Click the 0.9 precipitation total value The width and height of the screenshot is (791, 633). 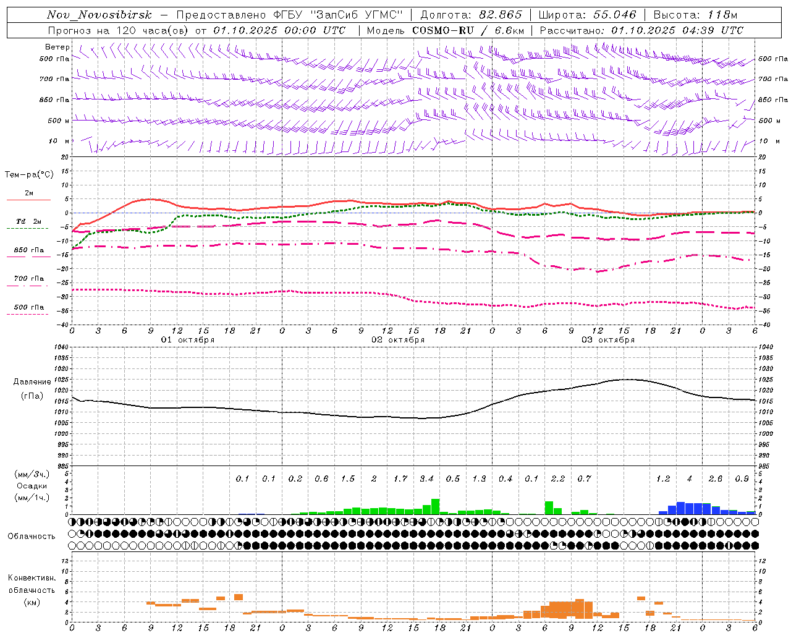[742, 478]
